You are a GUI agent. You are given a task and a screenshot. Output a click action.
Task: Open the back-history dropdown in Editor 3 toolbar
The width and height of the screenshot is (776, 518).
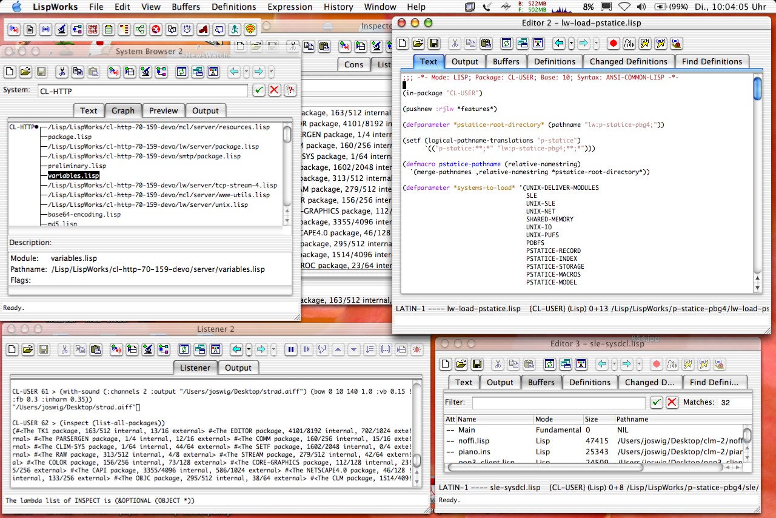coord(614,364)
